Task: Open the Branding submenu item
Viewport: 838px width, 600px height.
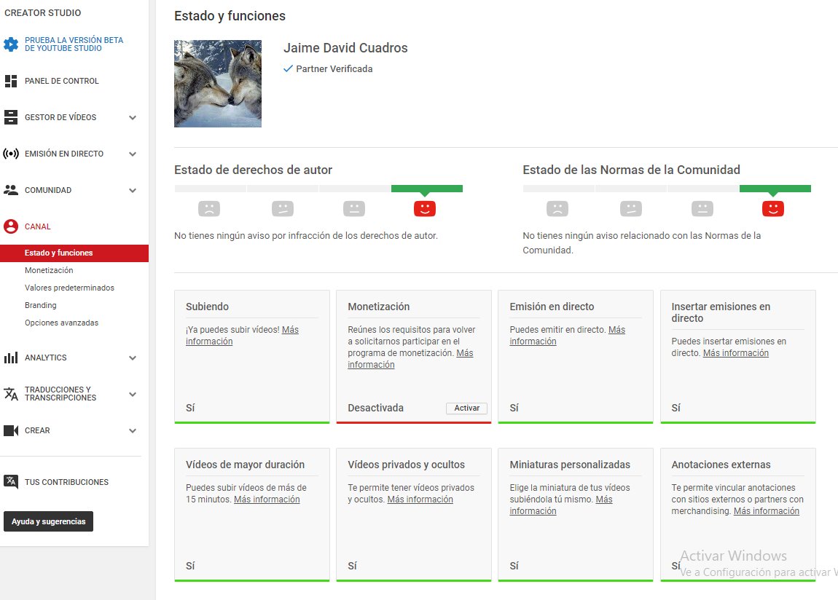Action: pyautogui.click(x=41, y=305)
